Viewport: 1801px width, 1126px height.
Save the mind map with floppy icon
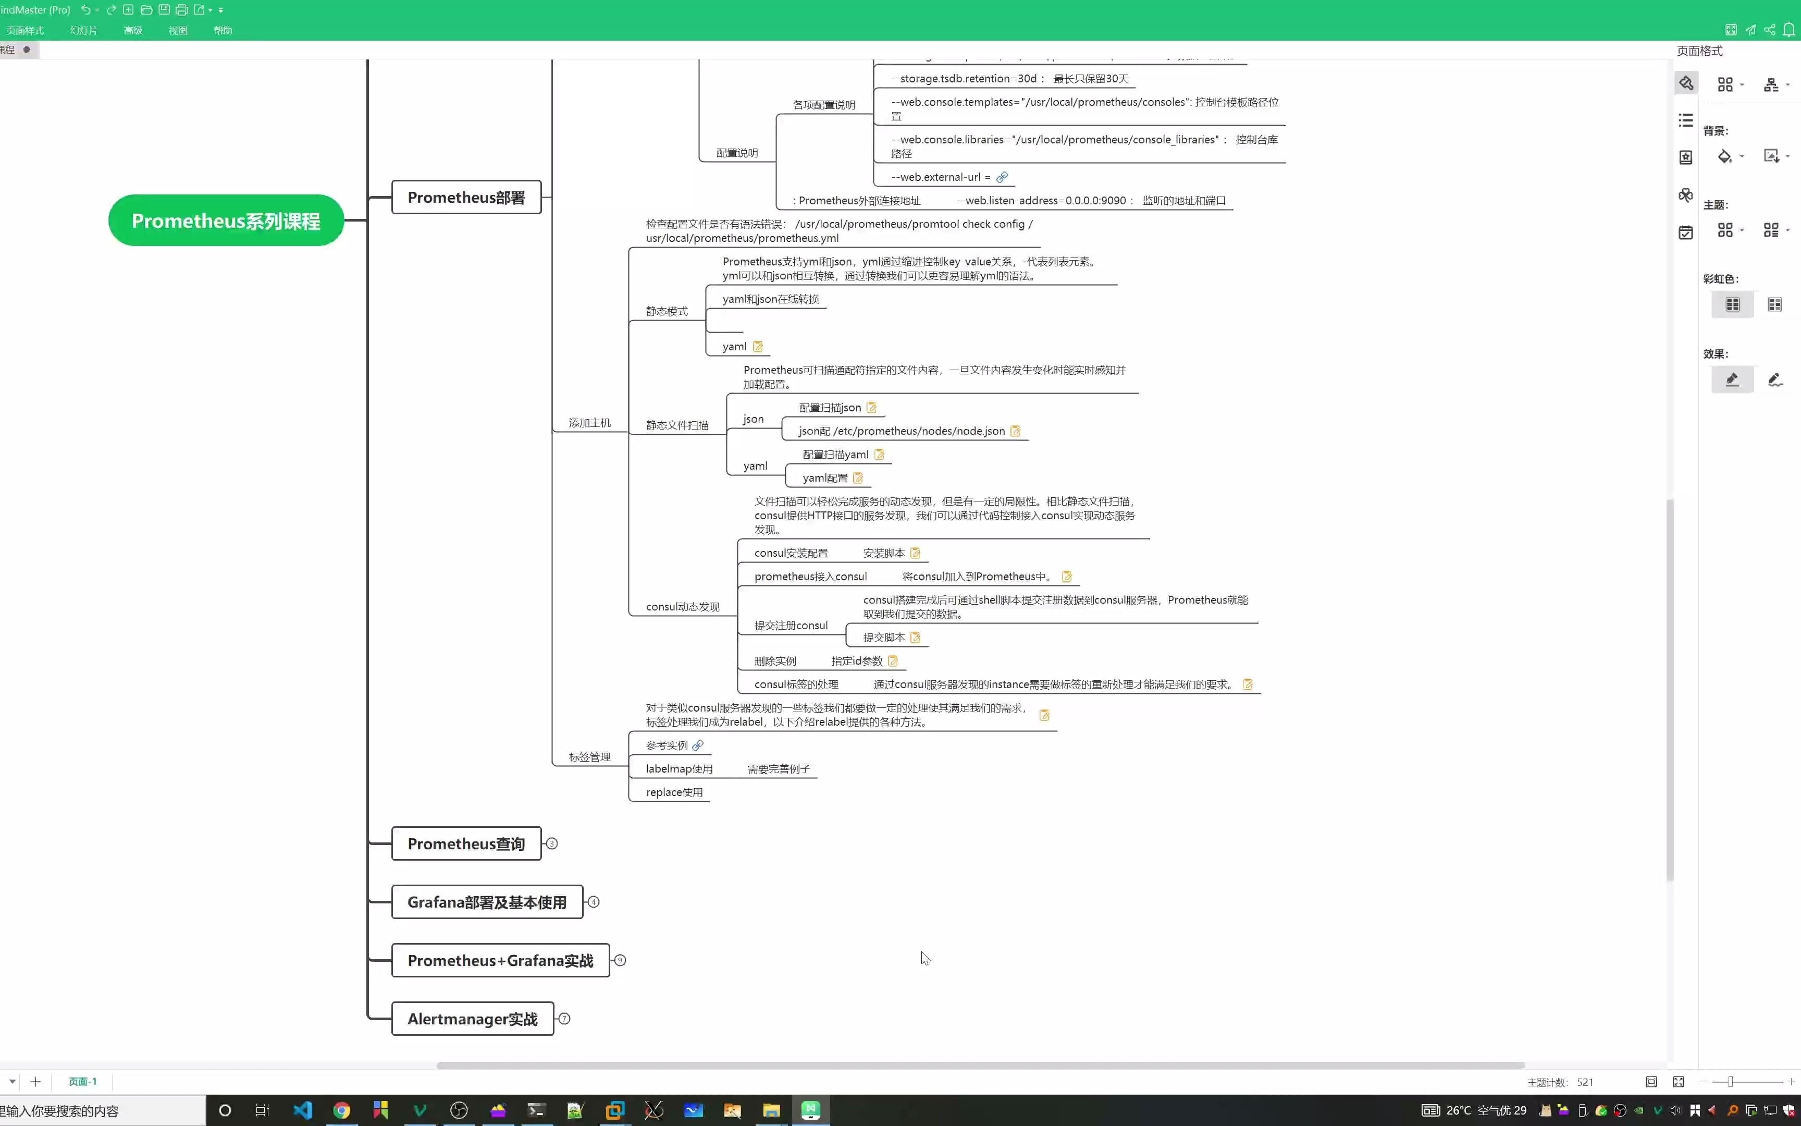(x=164, y=10)
